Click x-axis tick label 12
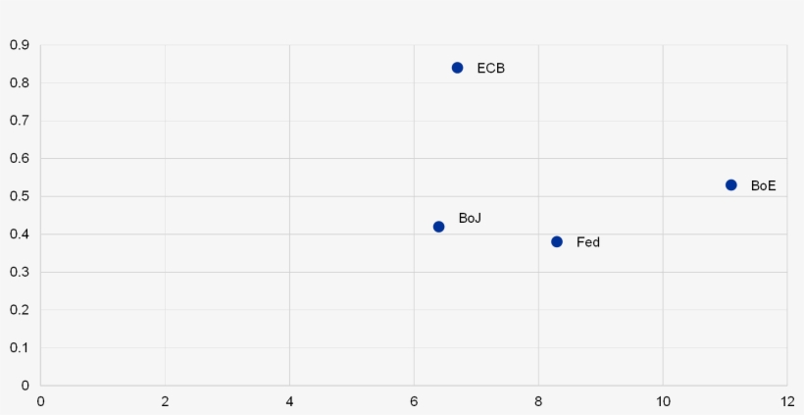 coord(787,401)
